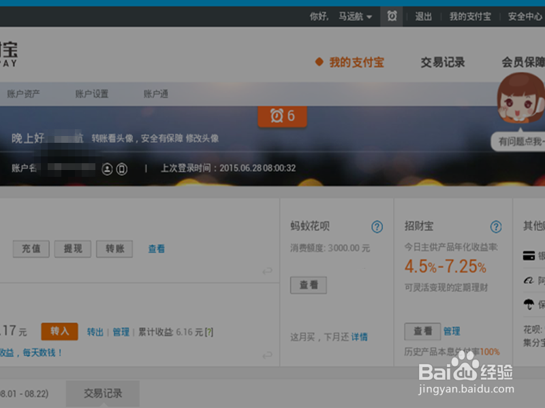Click the 转账 transfer button

point(114,249)
